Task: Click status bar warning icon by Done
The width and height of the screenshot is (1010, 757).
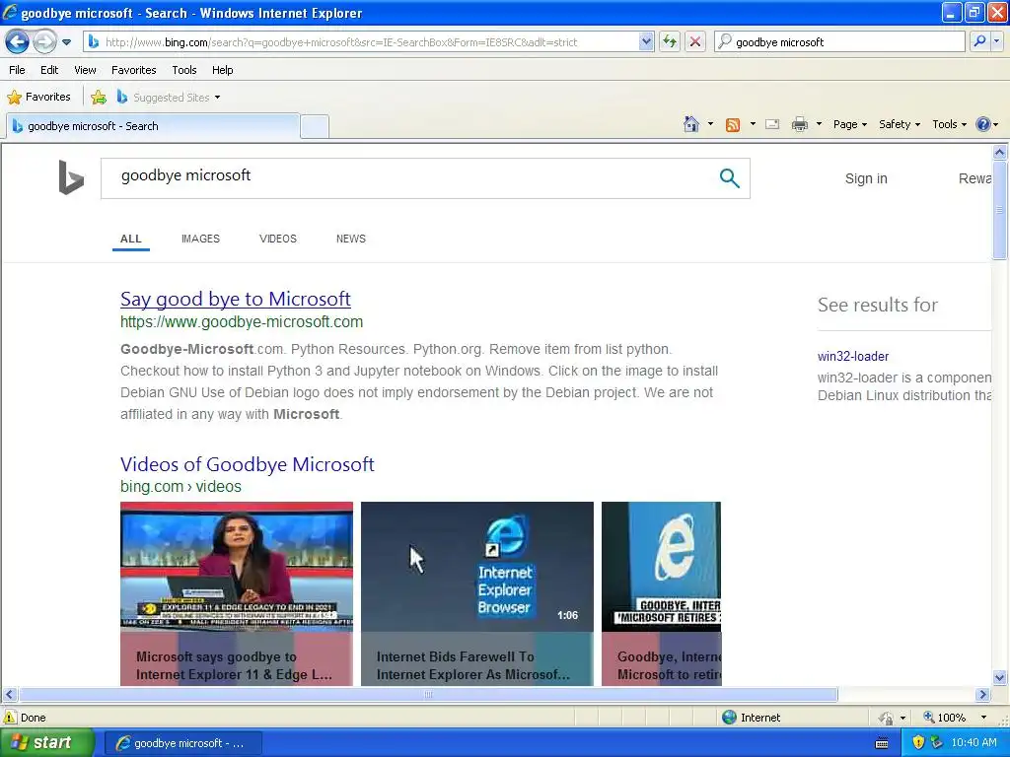Action: coord(10,718)
